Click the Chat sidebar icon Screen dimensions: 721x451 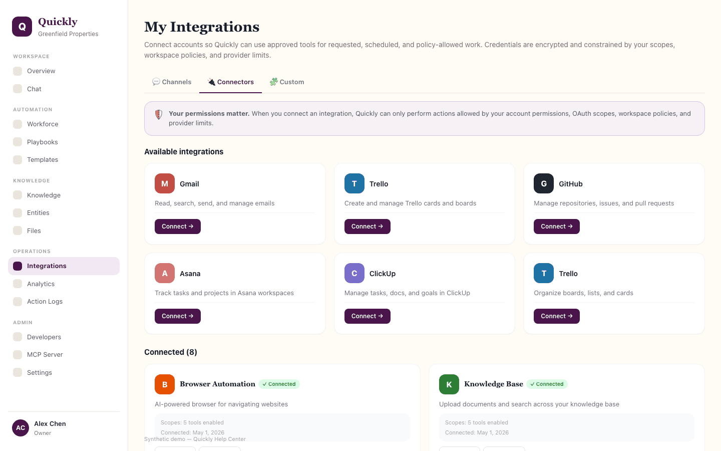(18, 89)
